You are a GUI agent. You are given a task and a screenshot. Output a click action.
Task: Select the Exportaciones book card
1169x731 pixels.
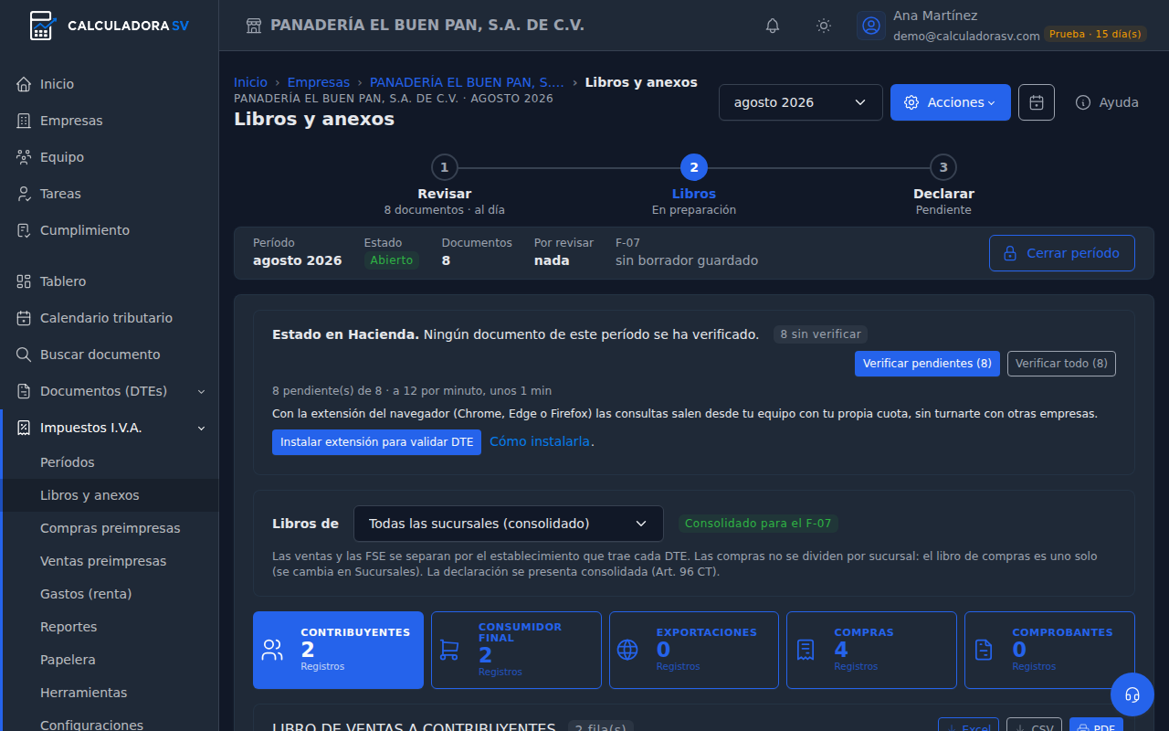click(x=694, y=650)
